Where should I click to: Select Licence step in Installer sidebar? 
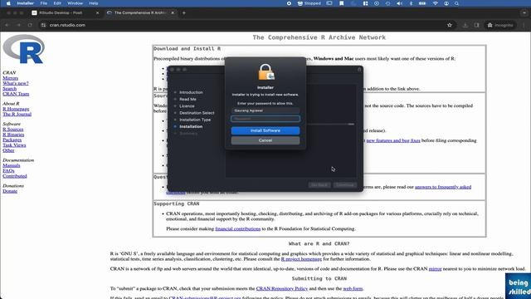point(187,106)
